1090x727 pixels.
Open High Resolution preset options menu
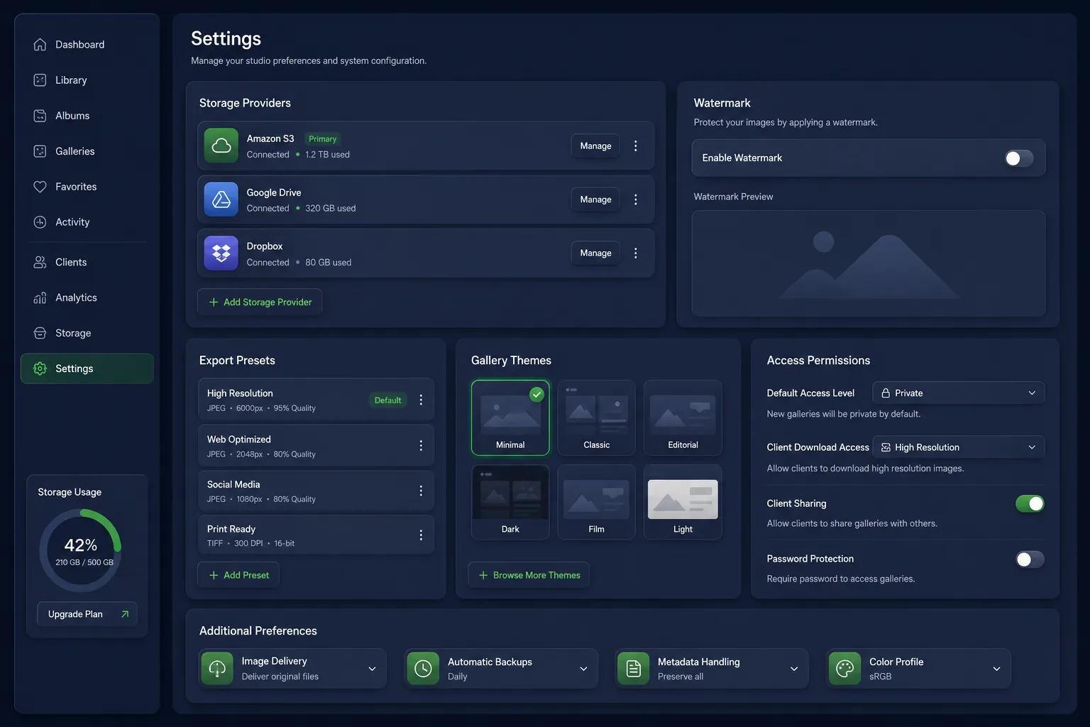point(421,400)
